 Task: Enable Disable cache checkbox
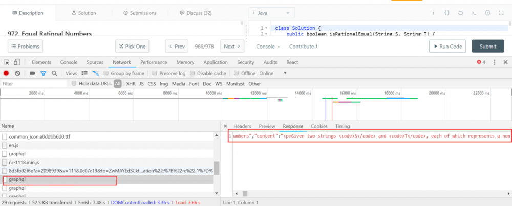point(193,73)
